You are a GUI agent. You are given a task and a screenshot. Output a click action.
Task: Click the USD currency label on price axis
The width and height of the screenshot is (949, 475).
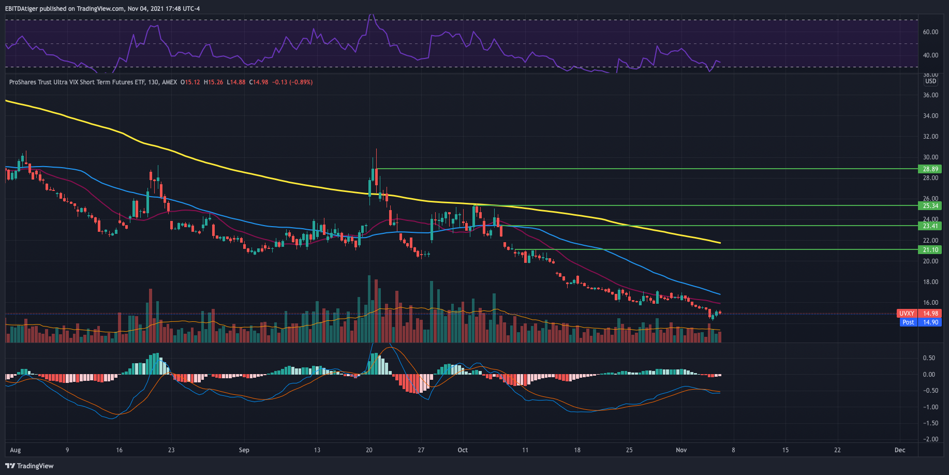point(931,81)
